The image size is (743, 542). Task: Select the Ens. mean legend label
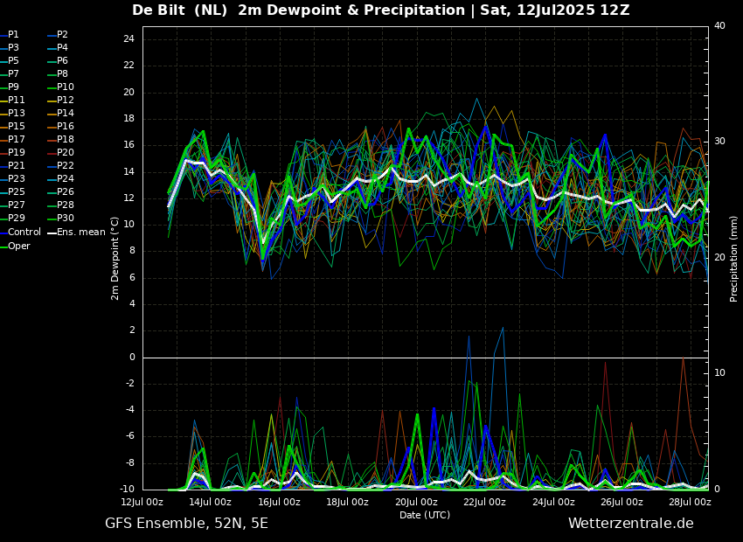[x=81, y=233]
